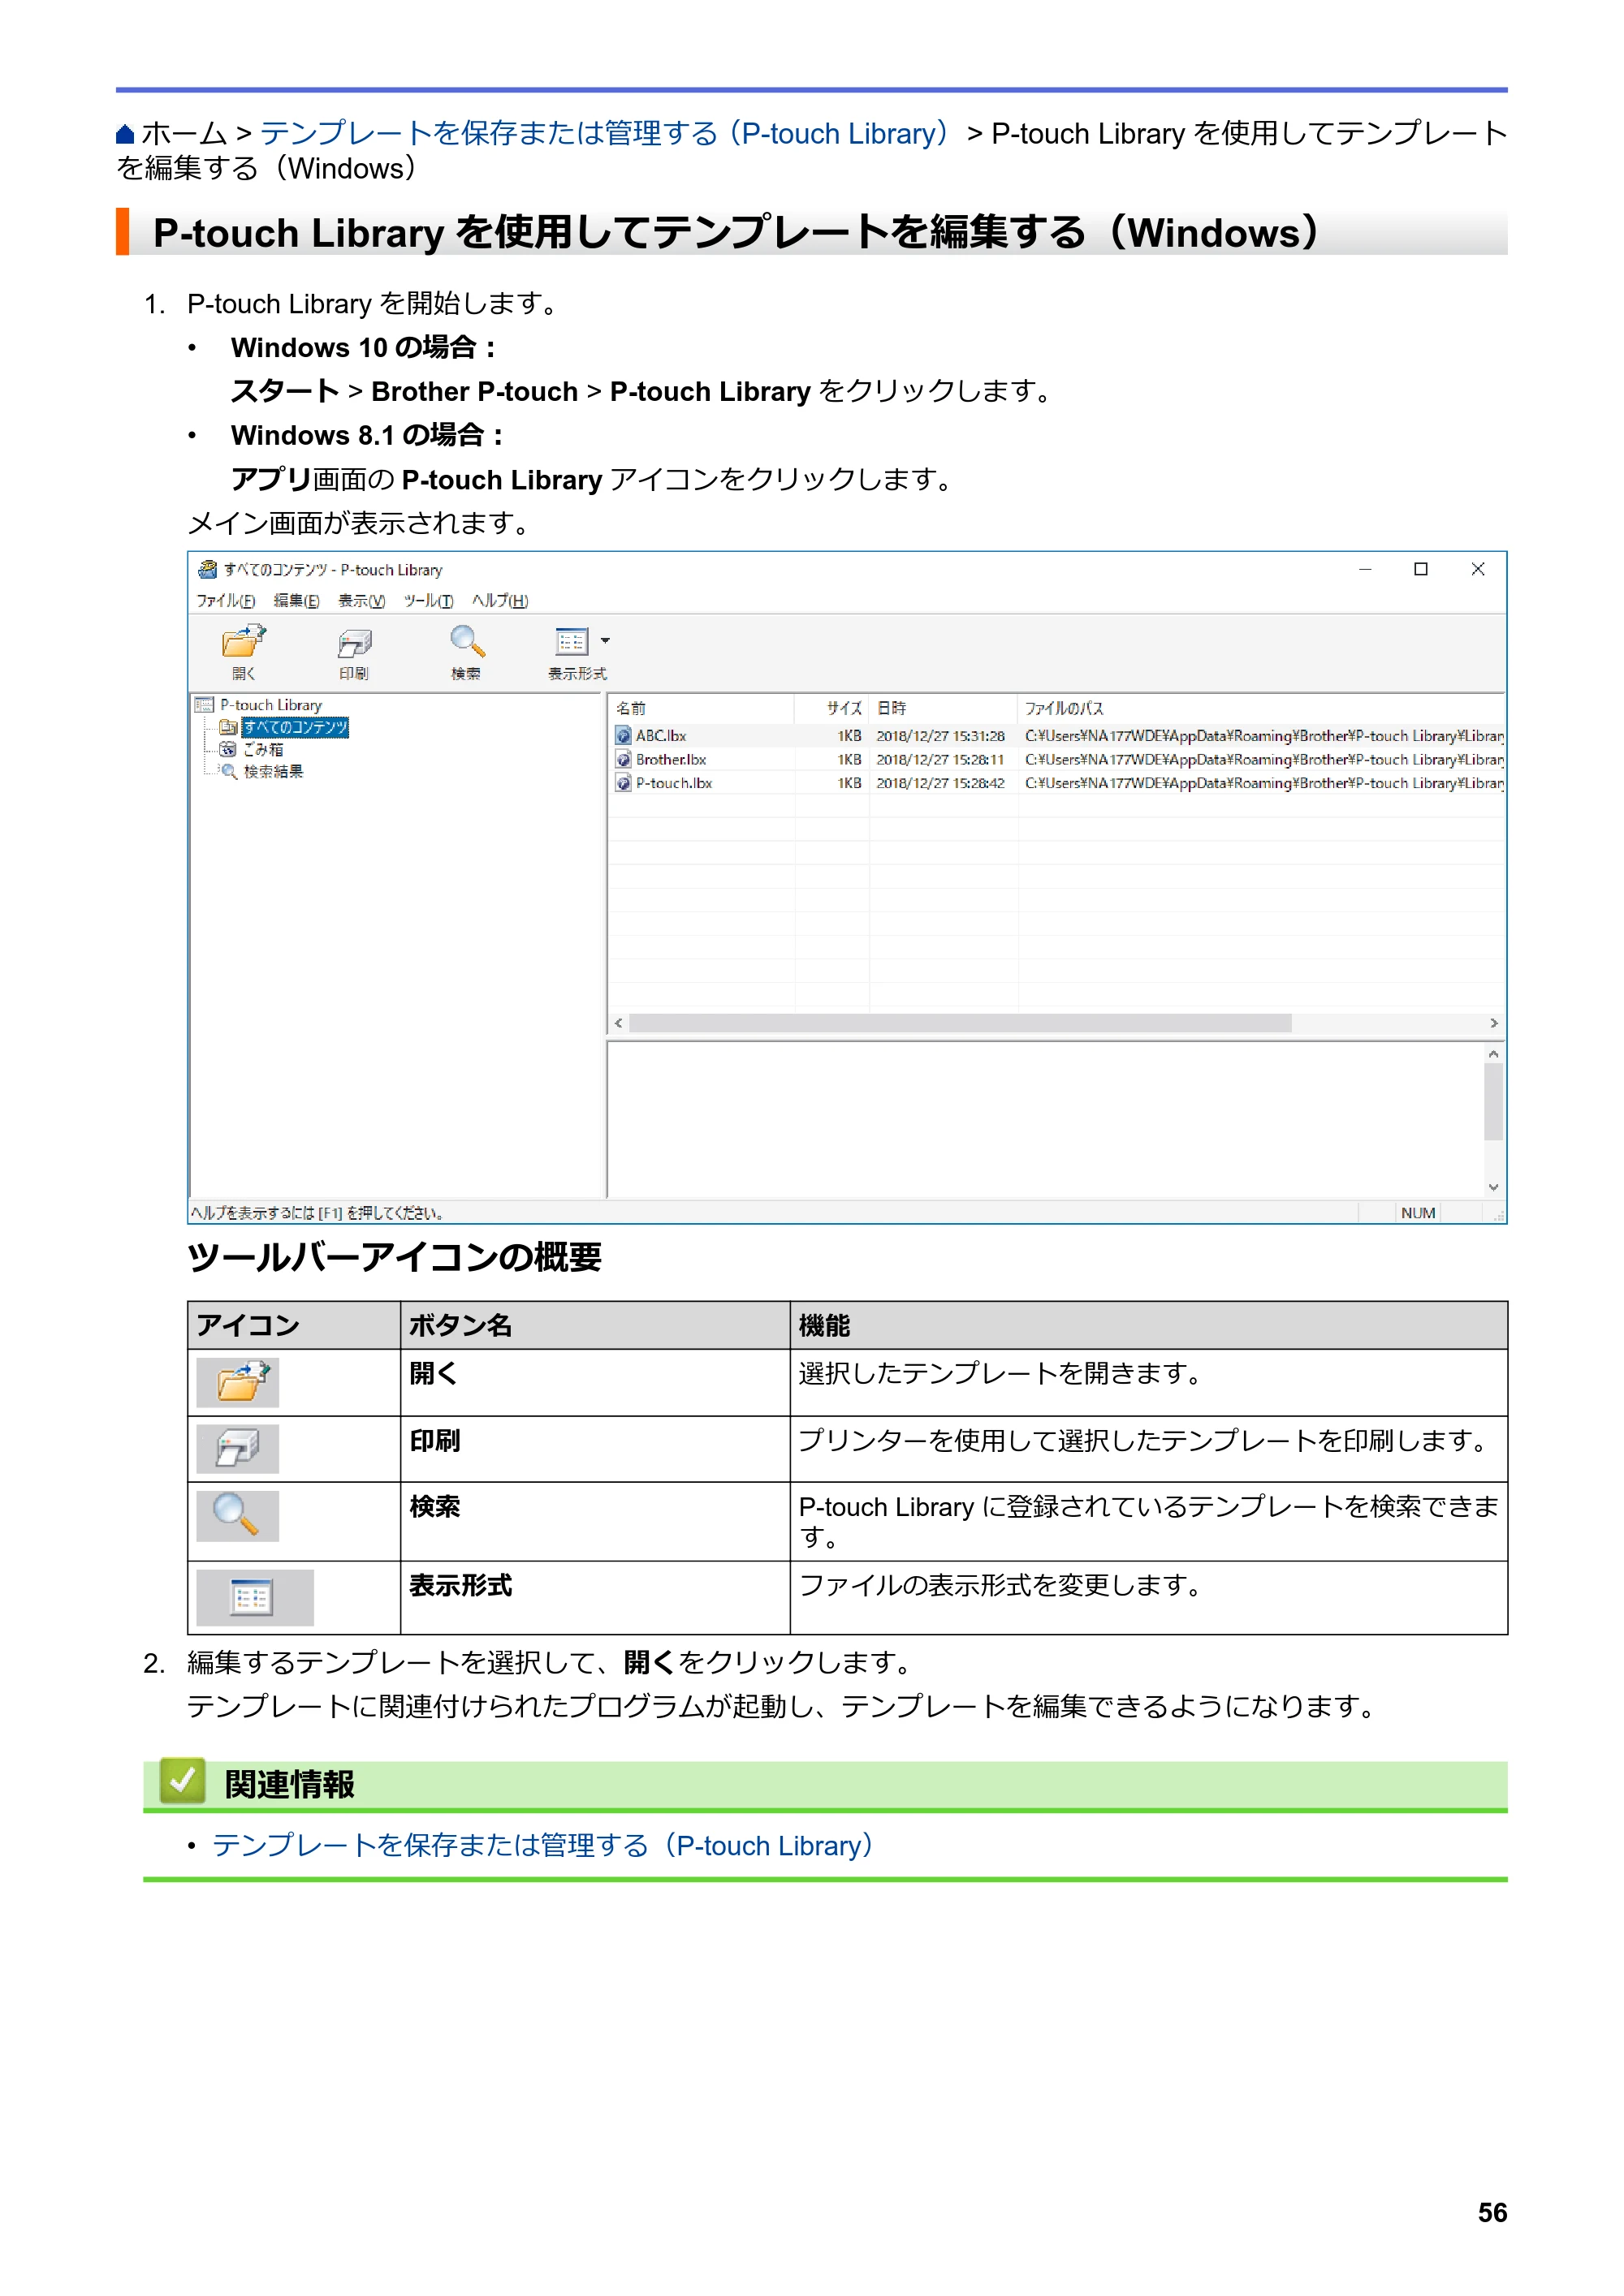
Task: Click the preview pane vertical scrollbar down arrow
Action: 1493,1187
